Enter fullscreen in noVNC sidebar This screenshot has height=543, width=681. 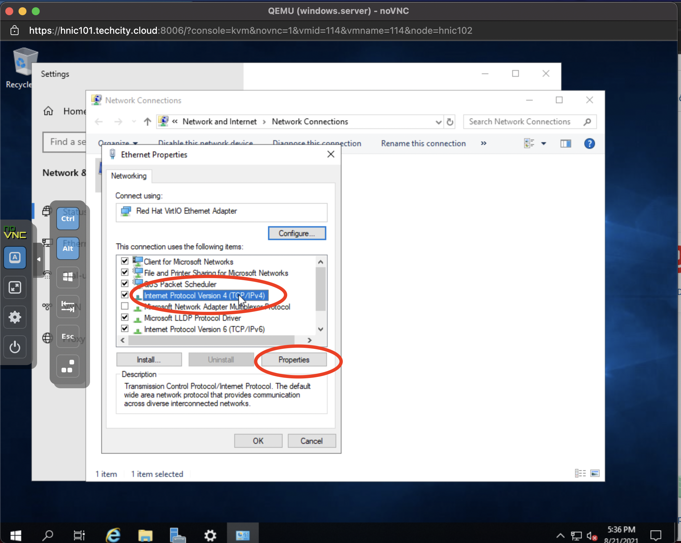(x=15, y=287)
